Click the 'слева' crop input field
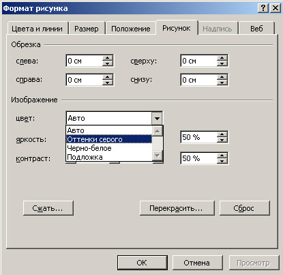The height and width of the screenshot is (275, 283). click(84, 61)
